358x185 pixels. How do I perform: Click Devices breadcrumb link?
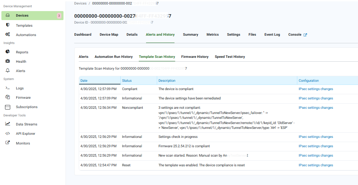(x=80, y=3)
